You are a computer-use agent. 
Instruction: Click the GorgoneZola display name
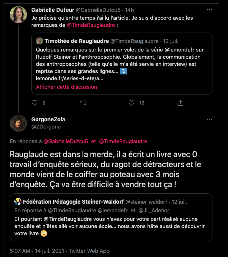48,120
